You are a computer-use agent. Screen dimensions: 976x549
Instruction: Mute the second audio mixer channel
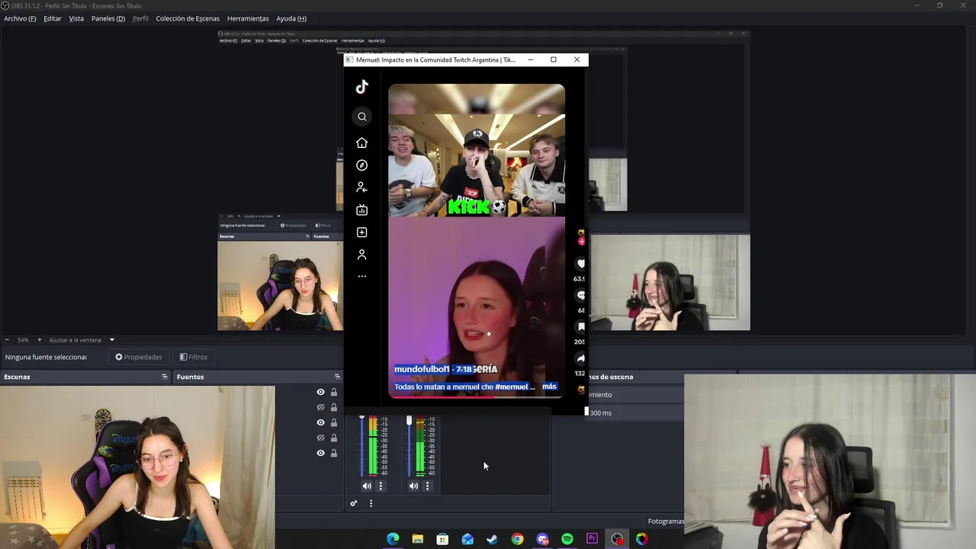pos(413,486)
